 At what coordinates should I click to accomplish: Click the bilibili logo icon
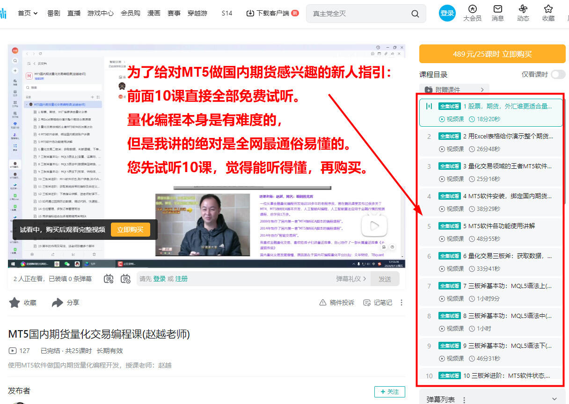tap(3, 13)
